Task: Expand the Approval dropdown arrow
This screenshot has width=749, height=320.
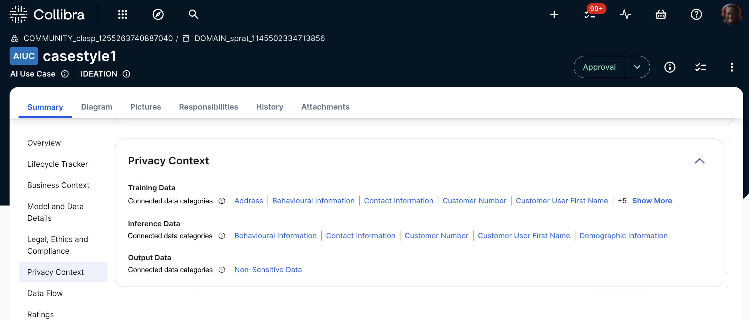Action: (637, 67)
